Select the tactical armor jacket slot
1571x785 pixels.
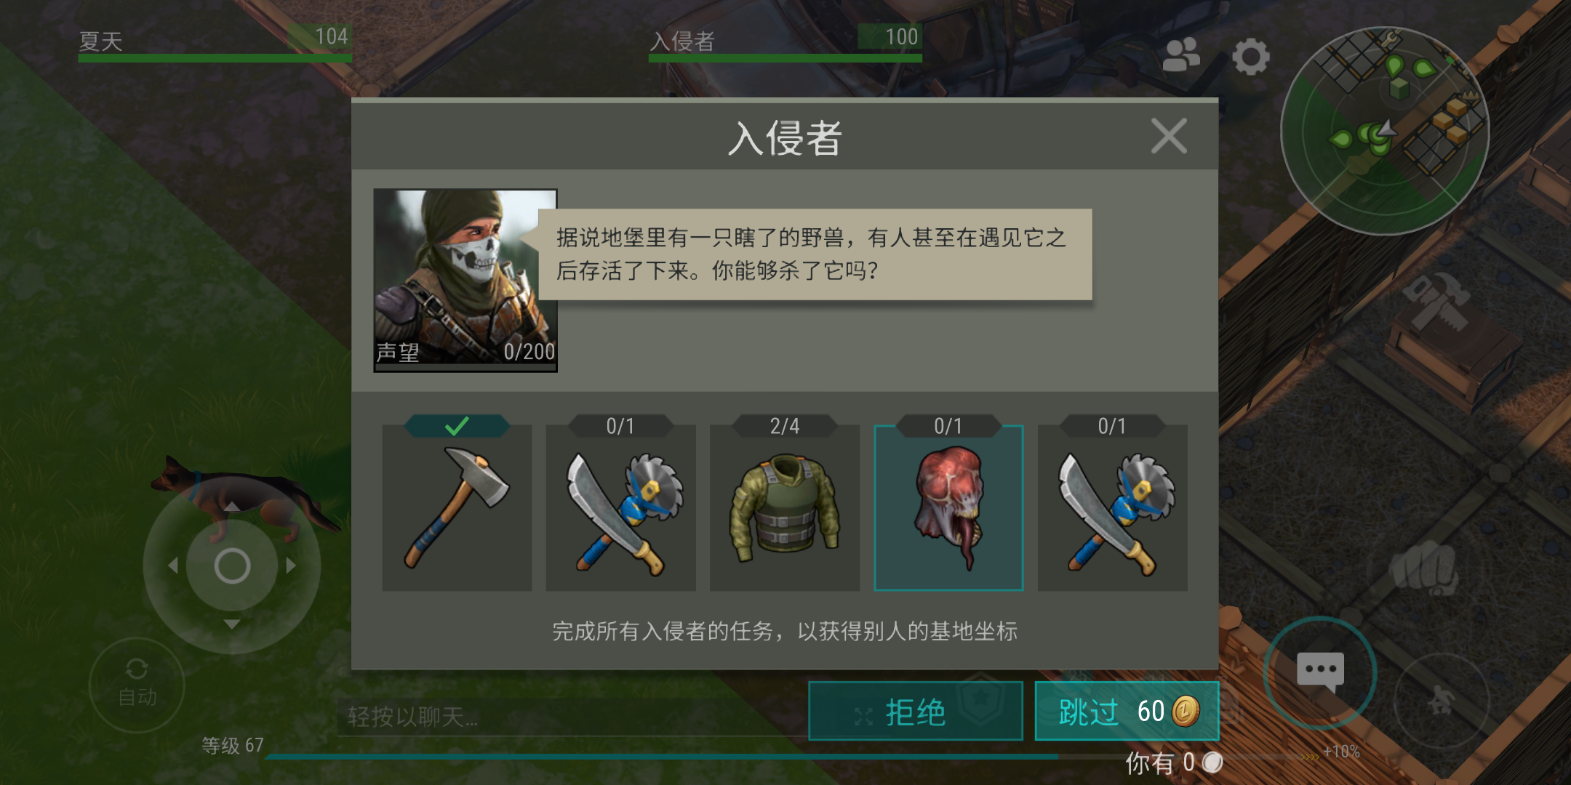tap(785, 507)
